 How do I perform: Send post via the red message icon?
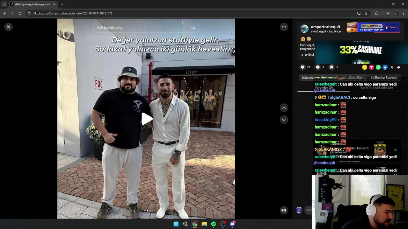[371, 67]
